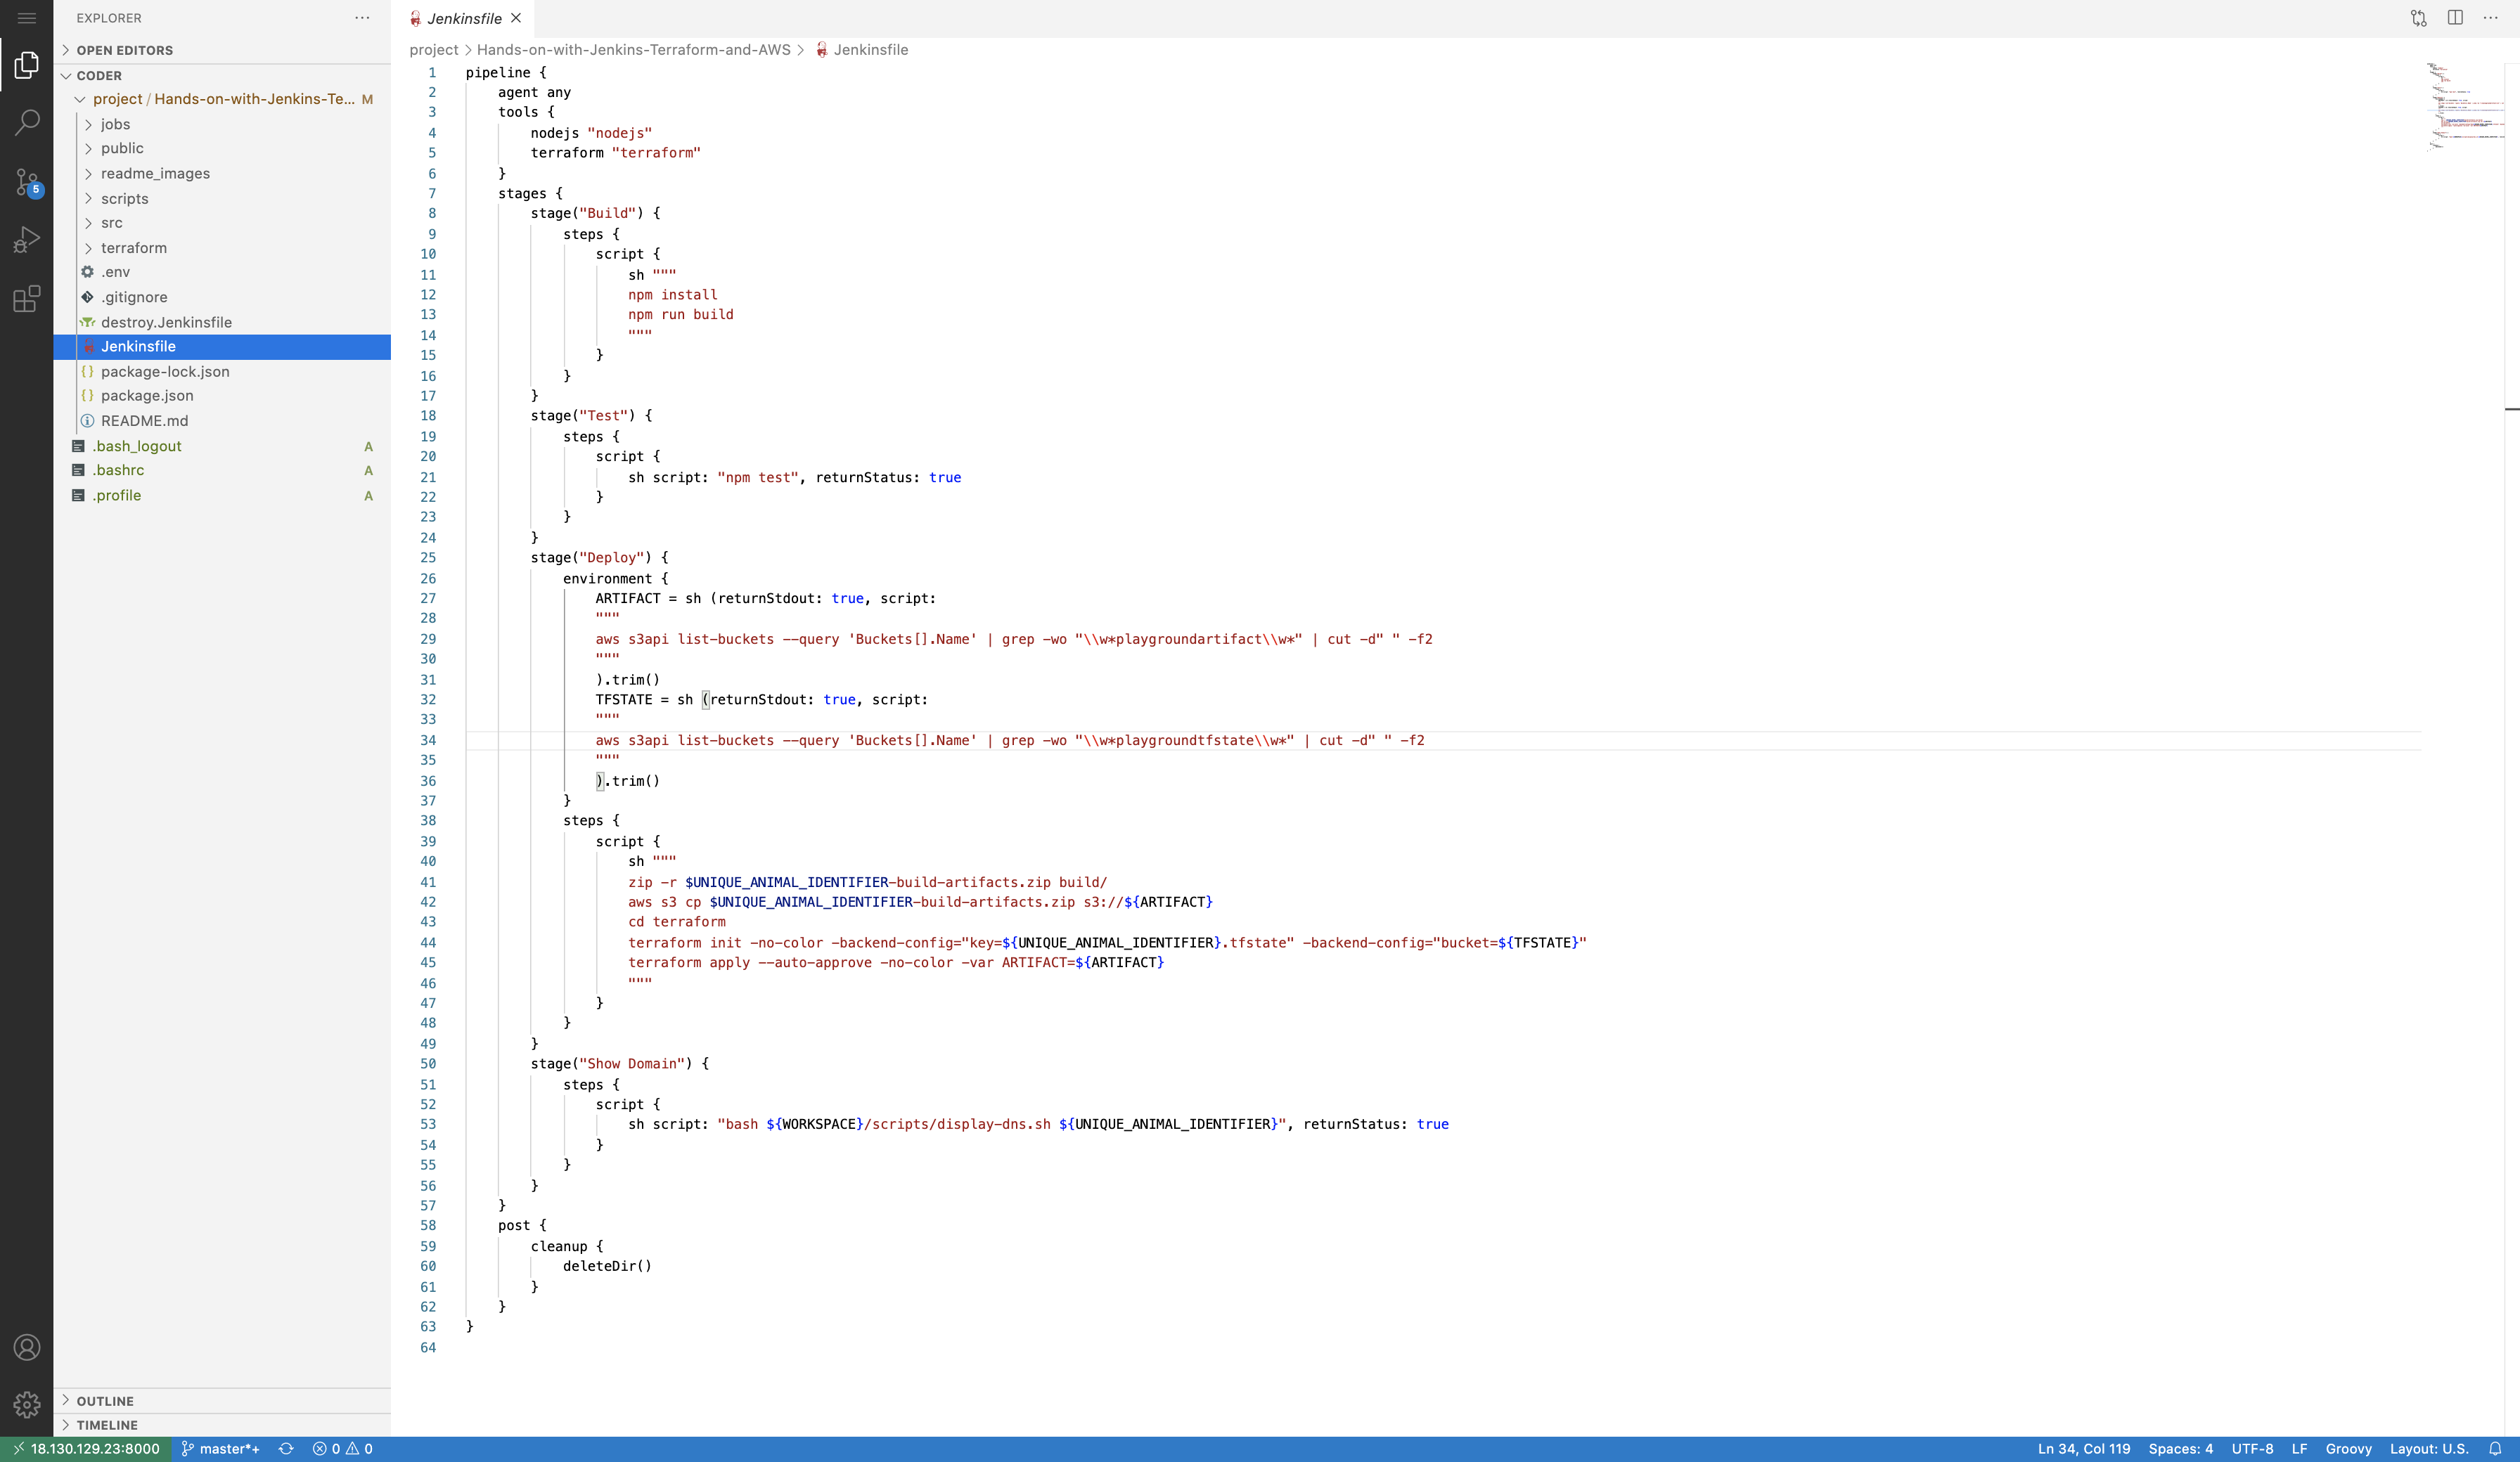Change end of line sequence LF
This screenshot has width=2520, height=1462.
(x=2299, y=1449)
